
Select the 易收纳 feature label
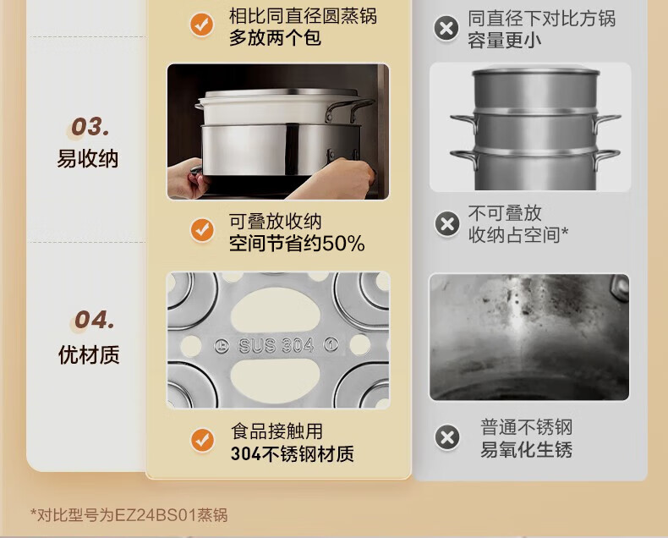(88, 158)
